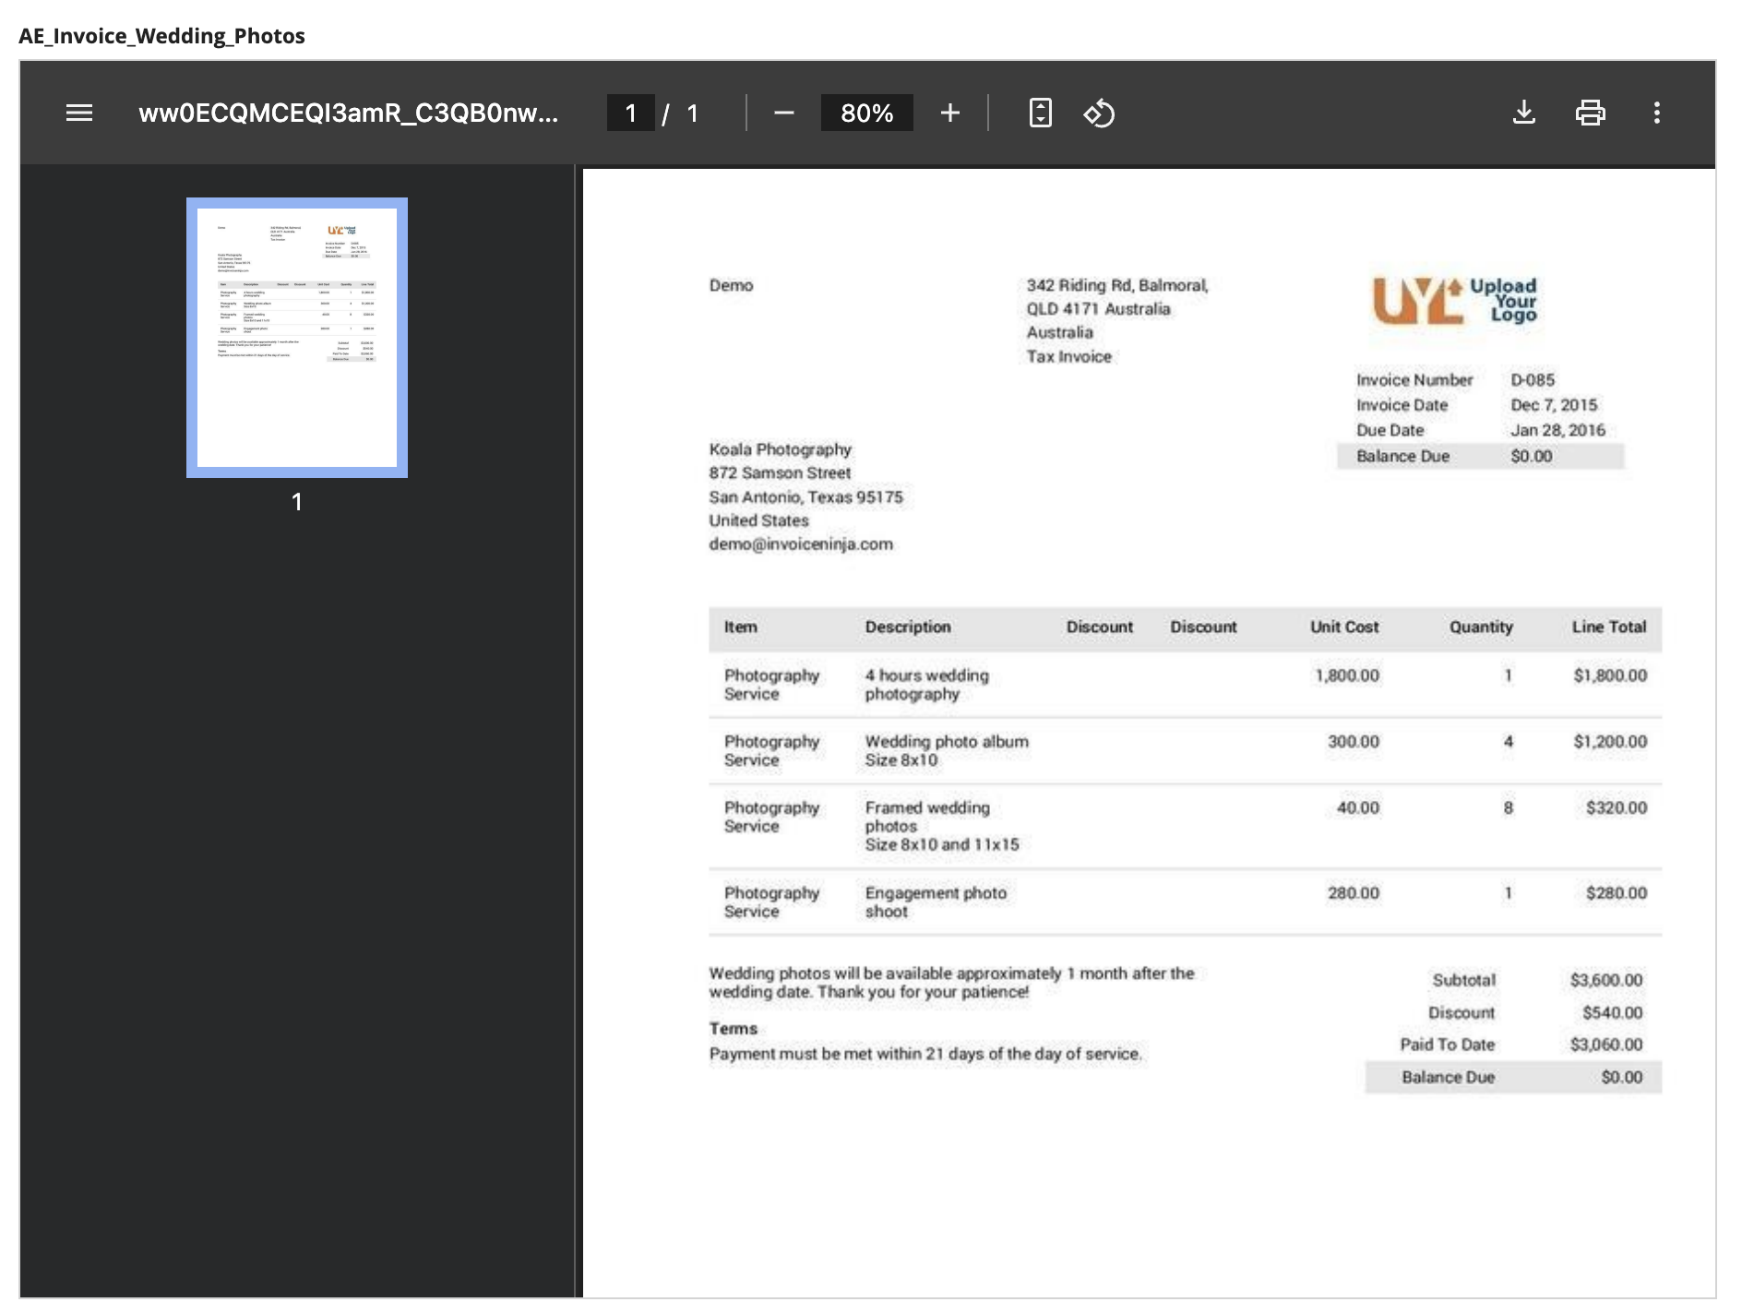Click the Quantity column header
The width and height of the screenshot is (1742, 1314).
pos(1481,627)
